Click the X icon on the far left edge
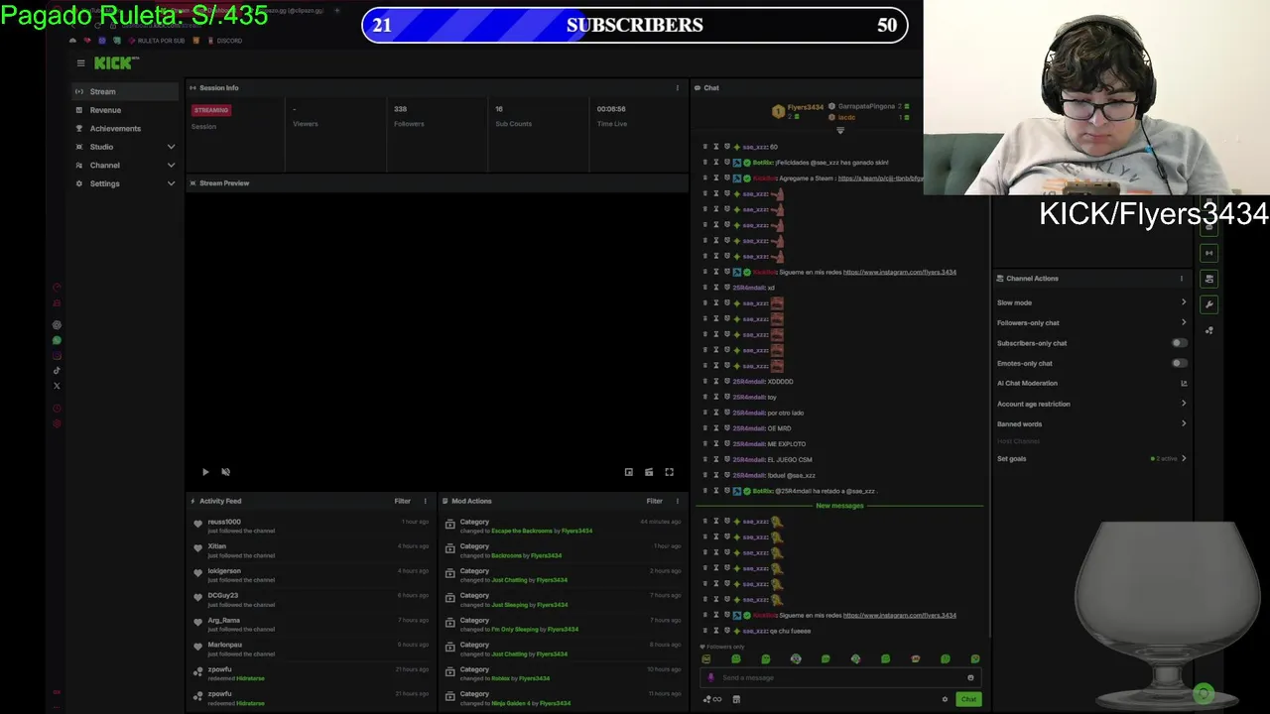The width and height of the screenshot is (1270, 714). pyautogui.click(x=57, y=386)
